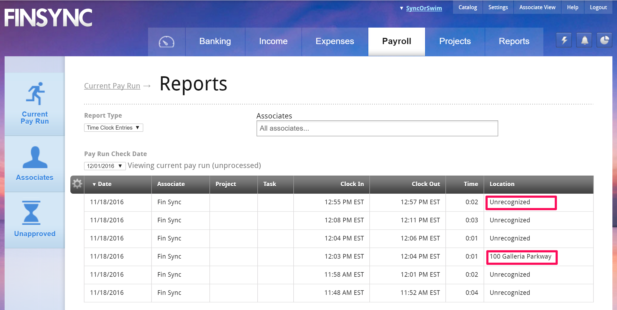Open the Help page
The width and height of the screenshot is (617, 310).
click(573, 7)
